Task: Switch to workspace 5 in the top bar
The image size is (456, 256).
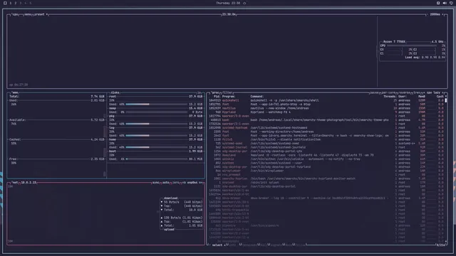Action: point(30,3)
